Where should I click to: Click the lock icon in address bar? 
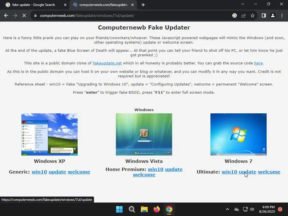(x=35, y=16)
